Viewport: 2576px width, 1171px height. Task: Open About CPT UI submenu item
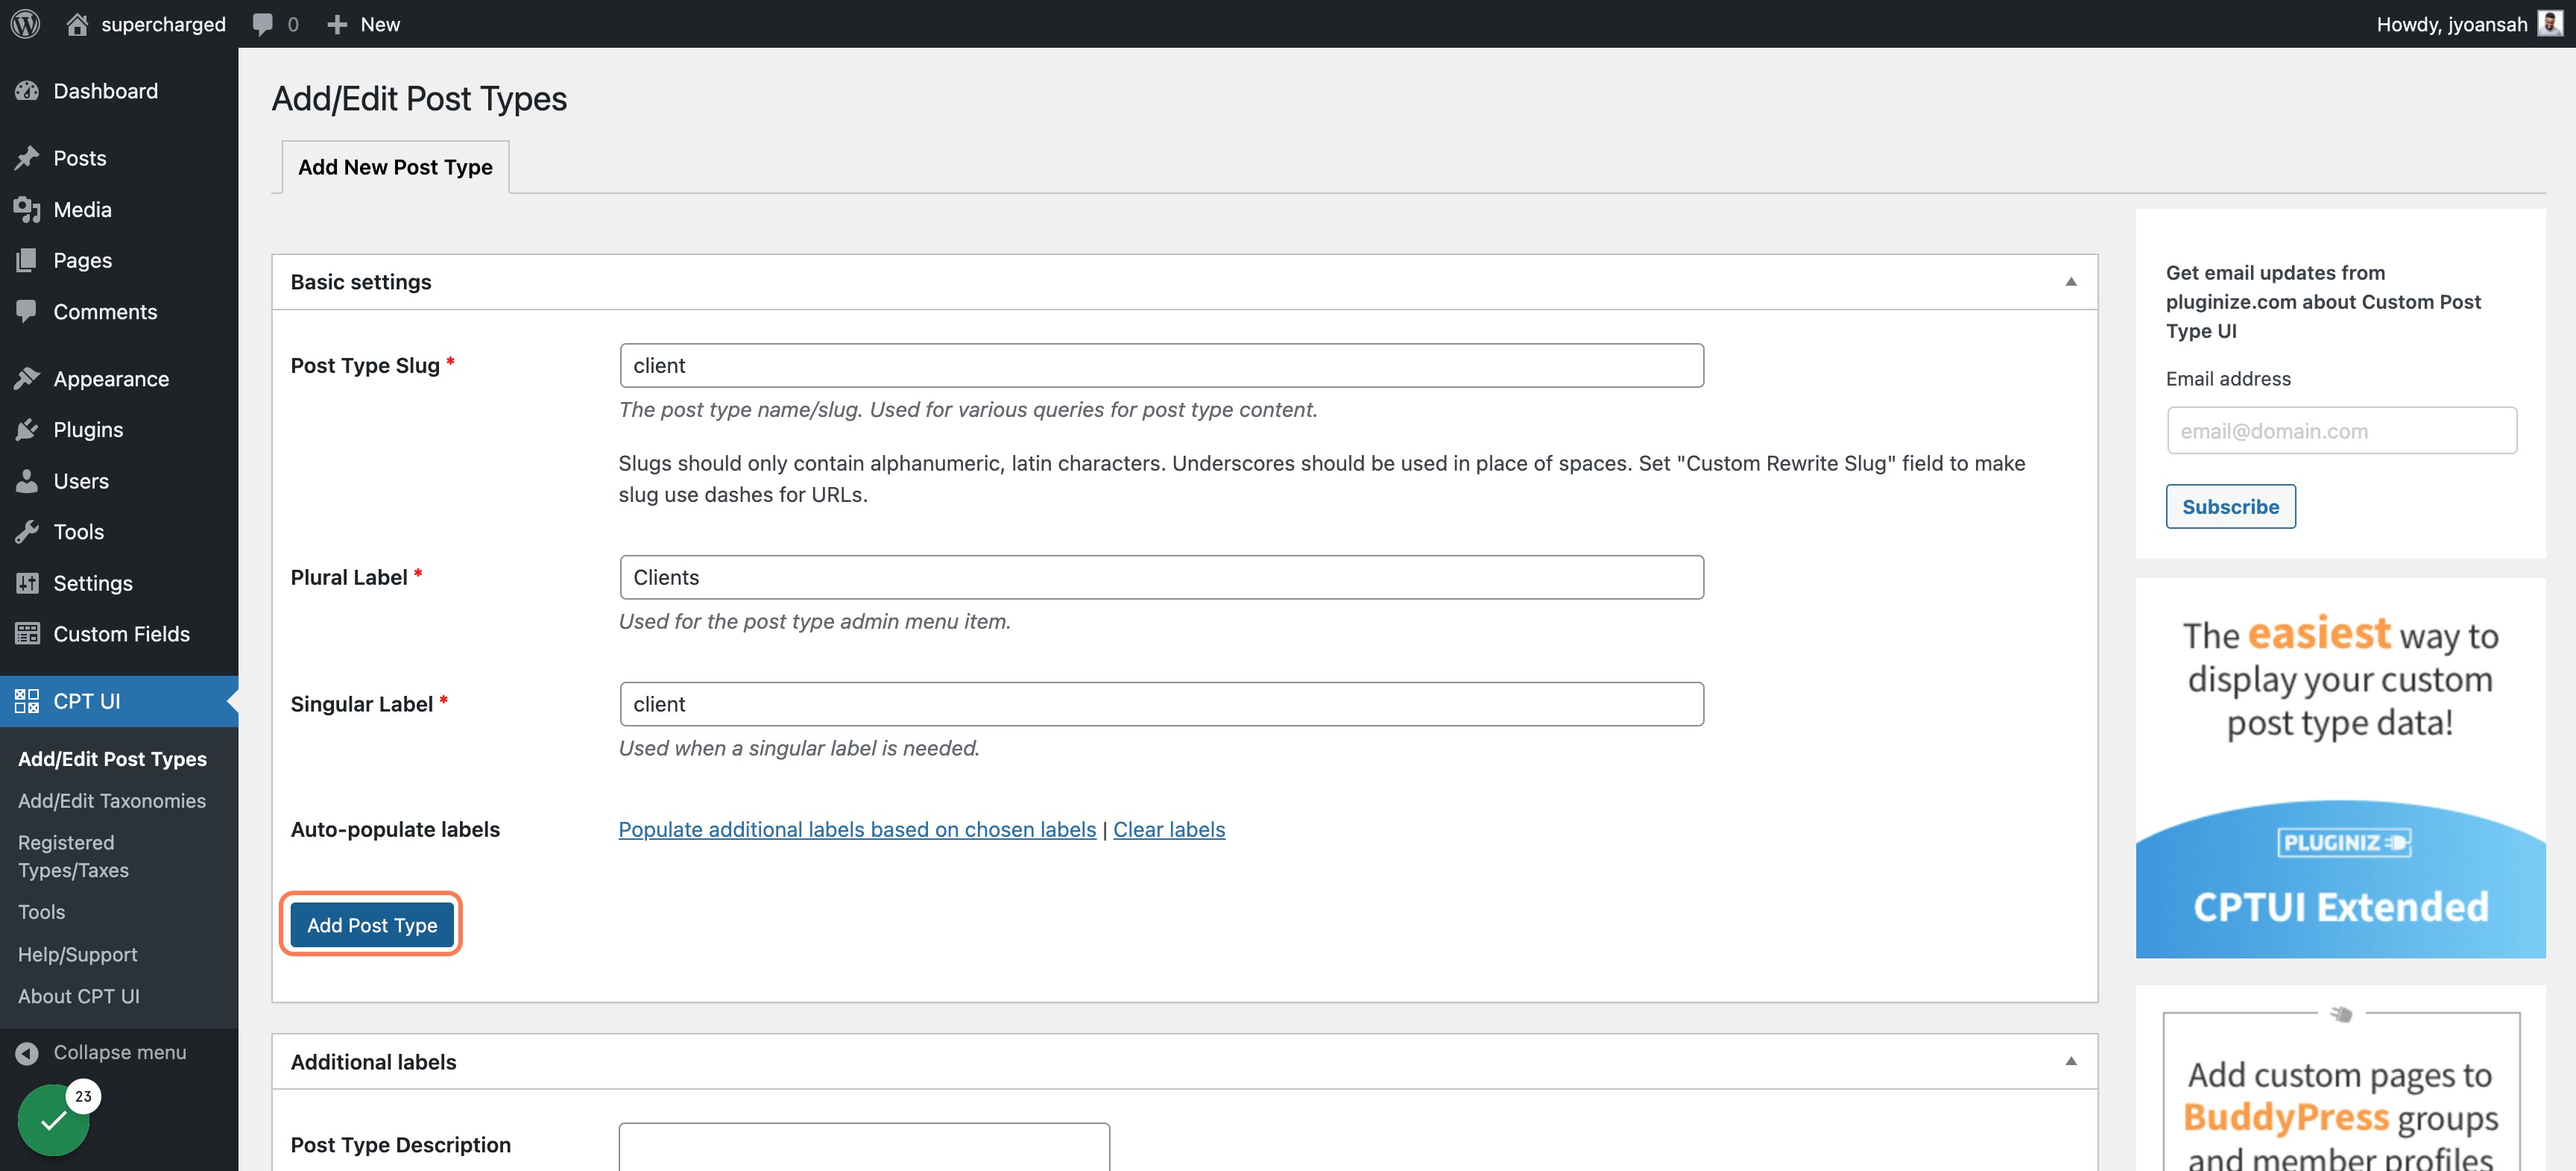79,997
